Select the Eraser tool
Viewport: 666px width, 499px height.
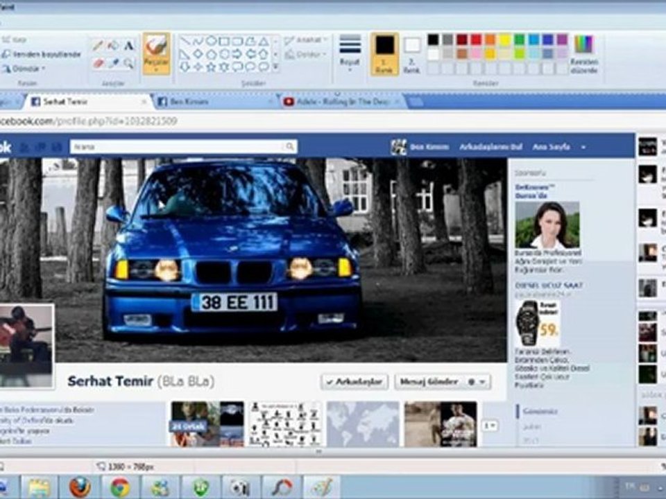(x=98, y=63)
